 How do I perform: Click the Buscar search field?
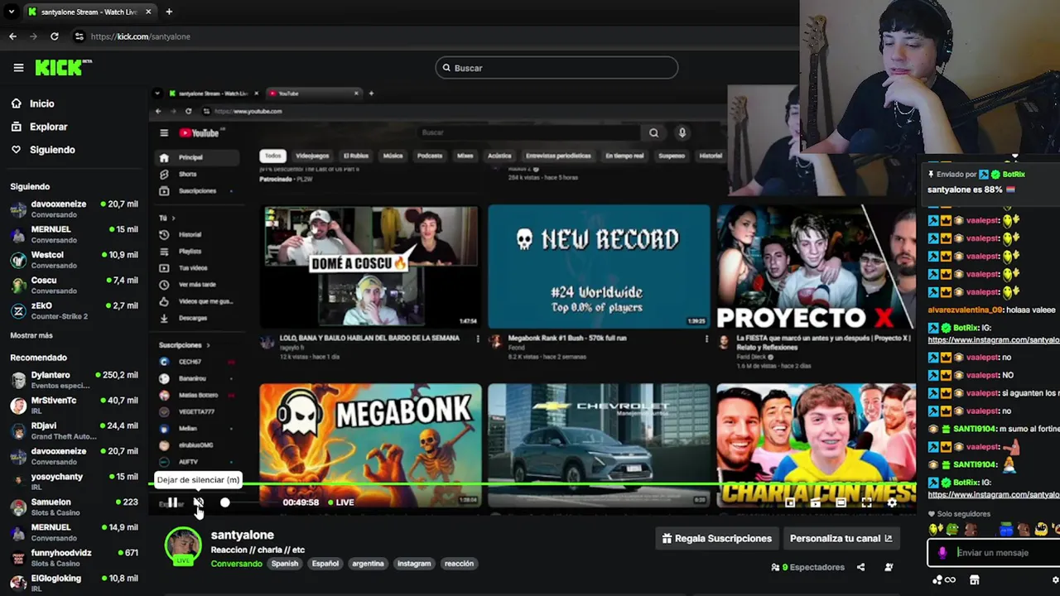coord(556,68)
